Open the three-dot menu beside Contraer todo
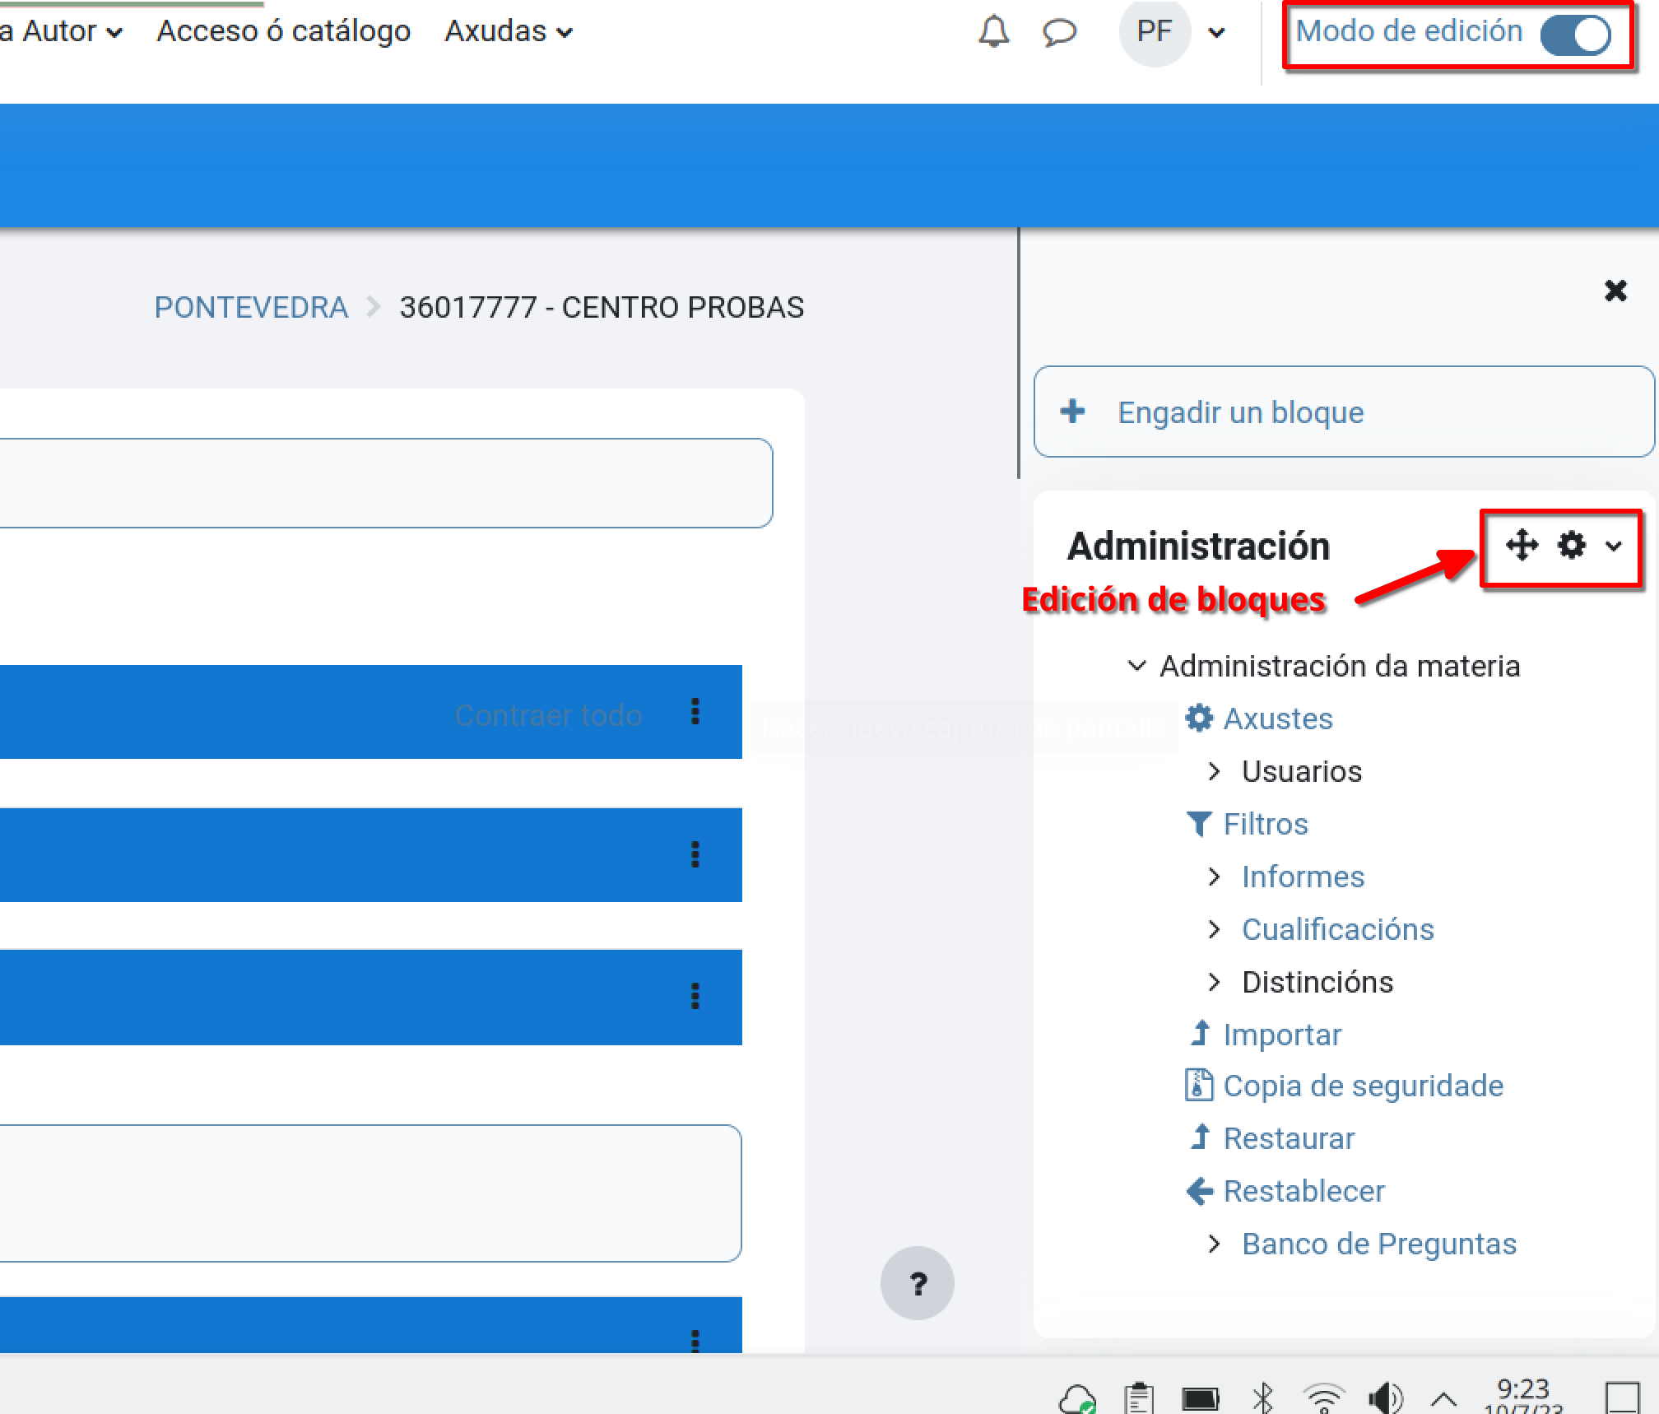The image size is (1659, 1414). click(x=695, y=711)
